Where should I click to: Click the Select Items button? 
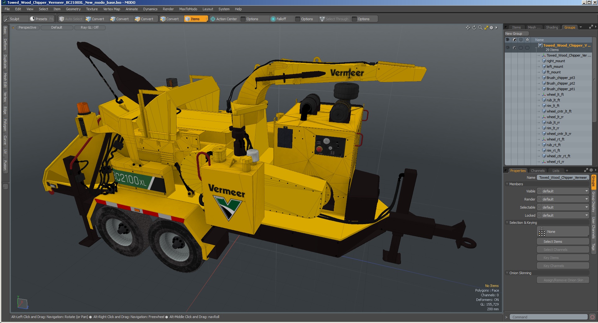[563, 242]
